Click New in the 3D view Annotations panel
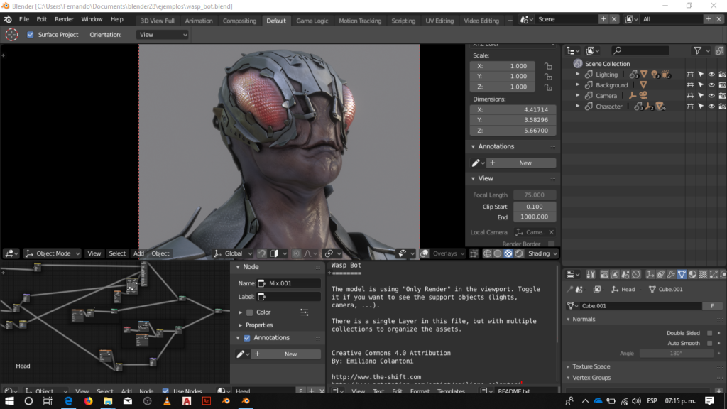 (525, 163)
